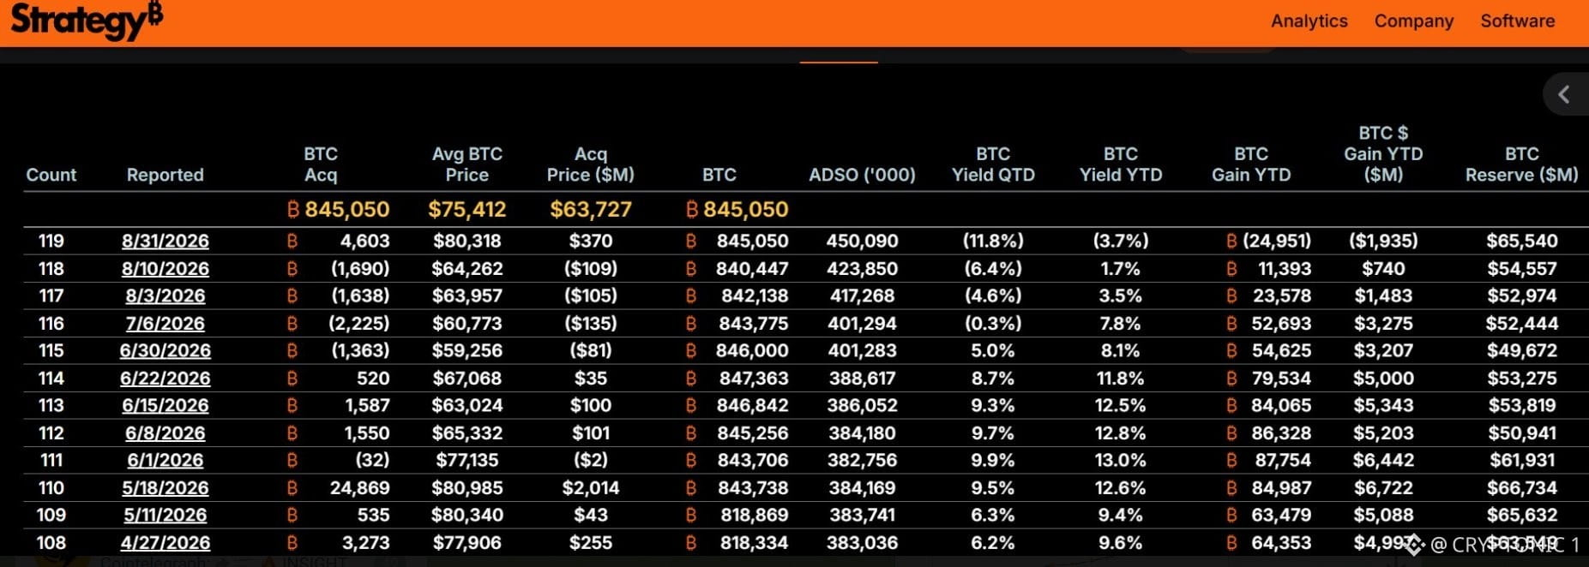Click the ADSO ('000) column header
Viewport: 1589px width, 567px height.
(x=863, y=175)
